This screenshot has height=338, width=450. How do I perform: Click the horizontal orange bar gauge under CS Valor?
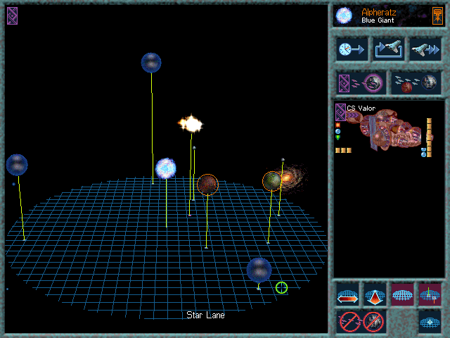343,150
